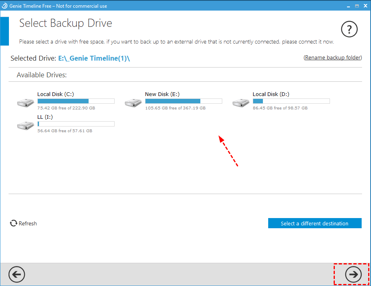Viewport: 371px width, 286px height.
Task: Click the Genie Timeline logo in title bar
Action: pos(4,6)
